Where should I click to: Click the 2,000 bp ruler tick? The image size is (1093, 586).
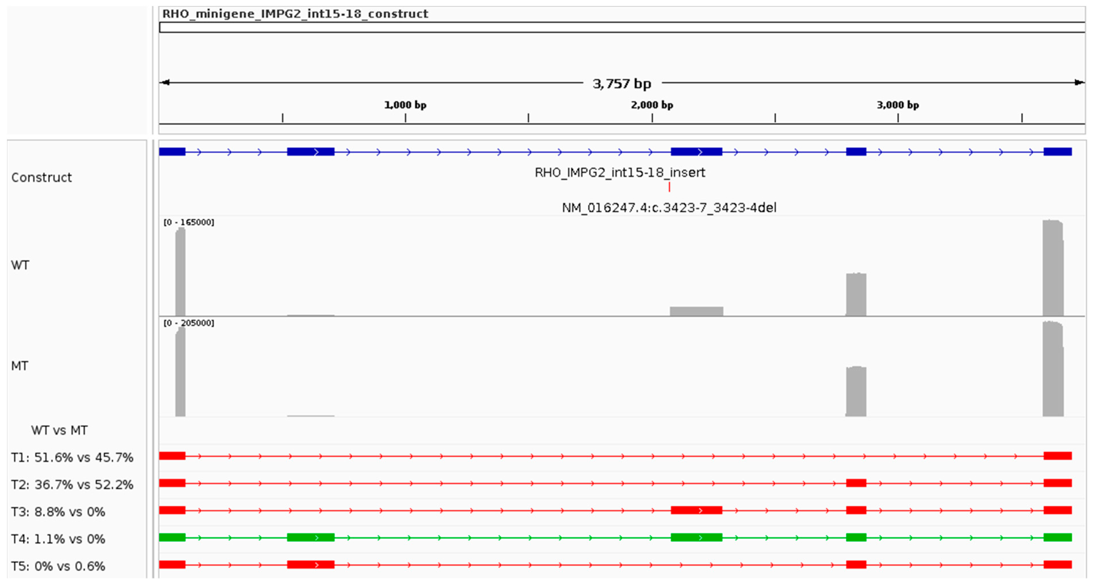[652, 117]
